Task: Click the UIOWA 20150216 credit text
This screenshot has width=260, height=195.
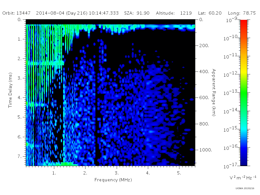Action: (245, 188)
